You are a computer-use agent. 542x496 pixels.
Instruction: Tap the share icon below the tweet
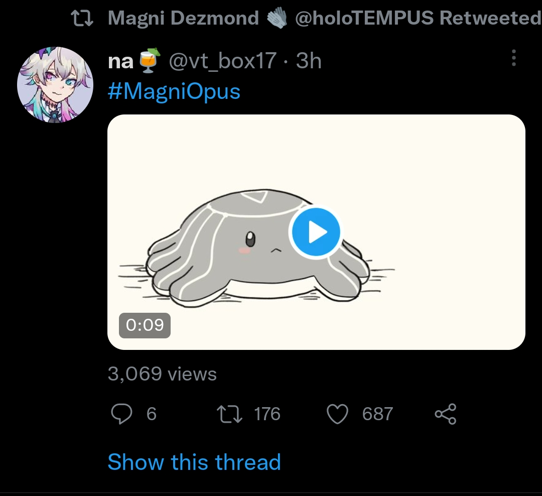(445, 414)
